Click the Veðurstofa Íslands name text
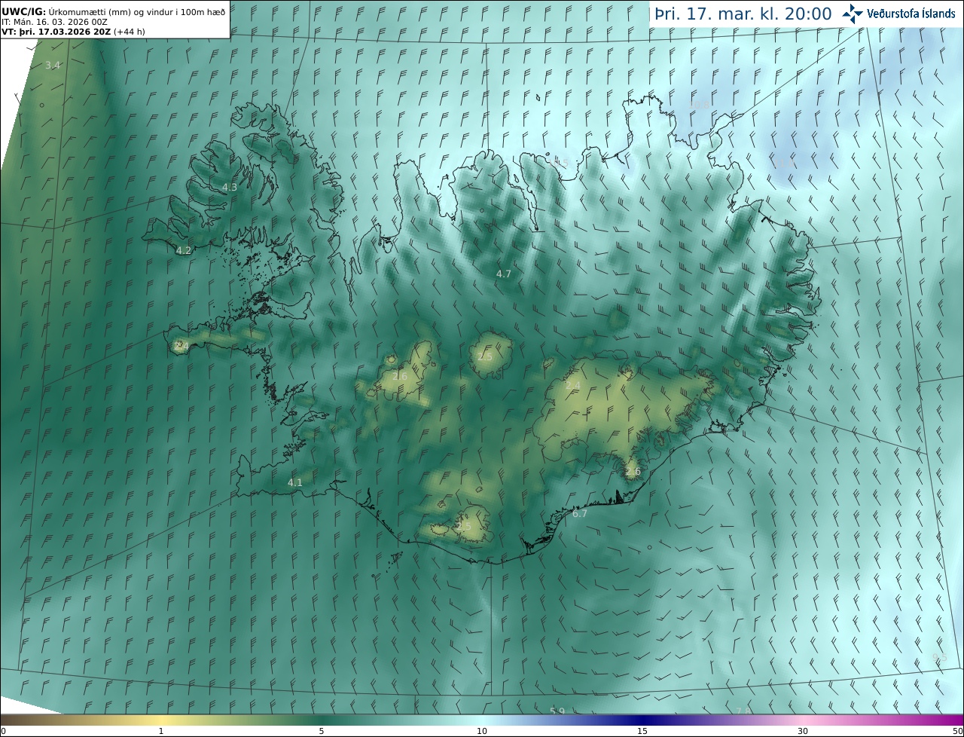Image resolution: width=964 pixels, height=737 pixels. 912,14
